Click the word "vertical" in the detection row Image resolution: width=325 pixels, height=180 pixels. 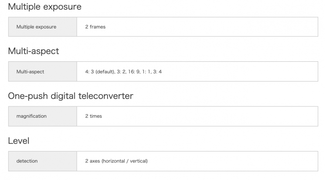point(138,161)
